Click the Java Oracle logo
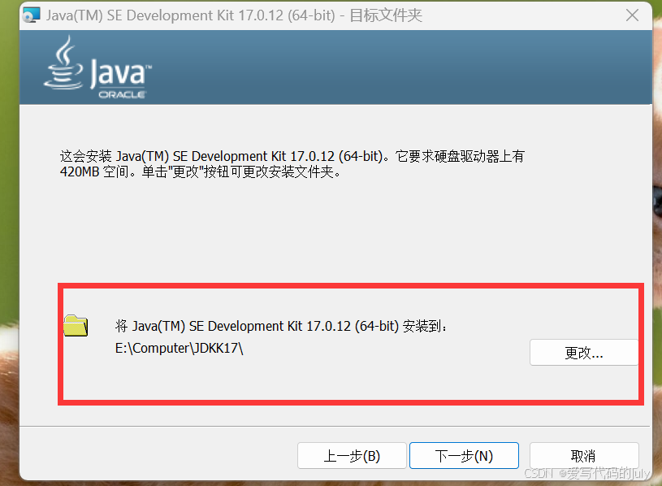Image resolution: width=662 pixels, height=486 pixels. [98, 67]
